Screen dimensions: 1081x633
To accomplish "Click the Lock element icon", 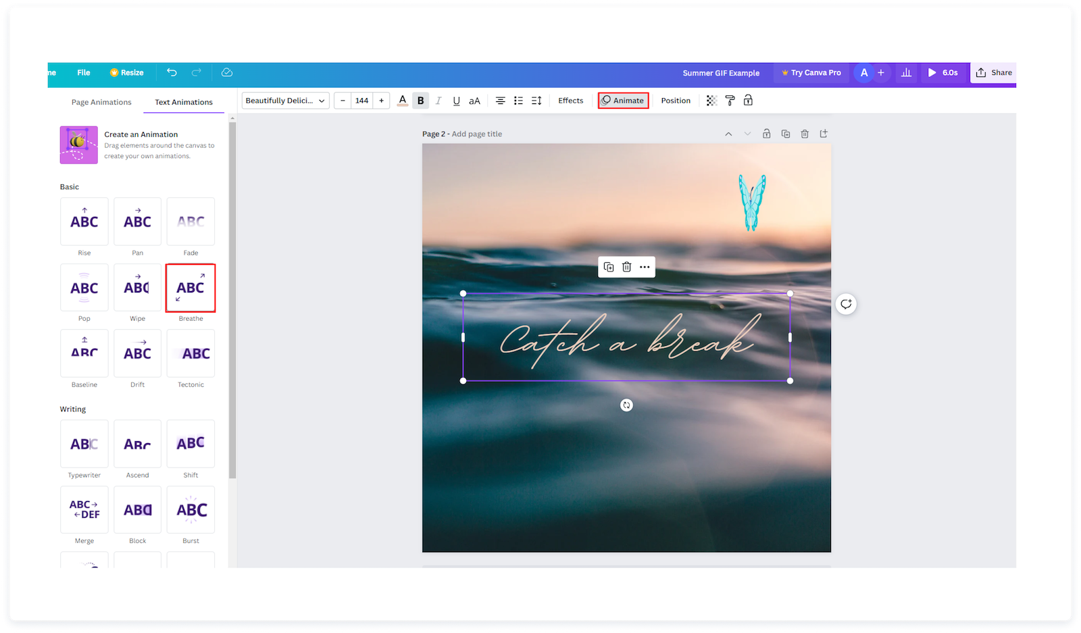I will 748,100.
